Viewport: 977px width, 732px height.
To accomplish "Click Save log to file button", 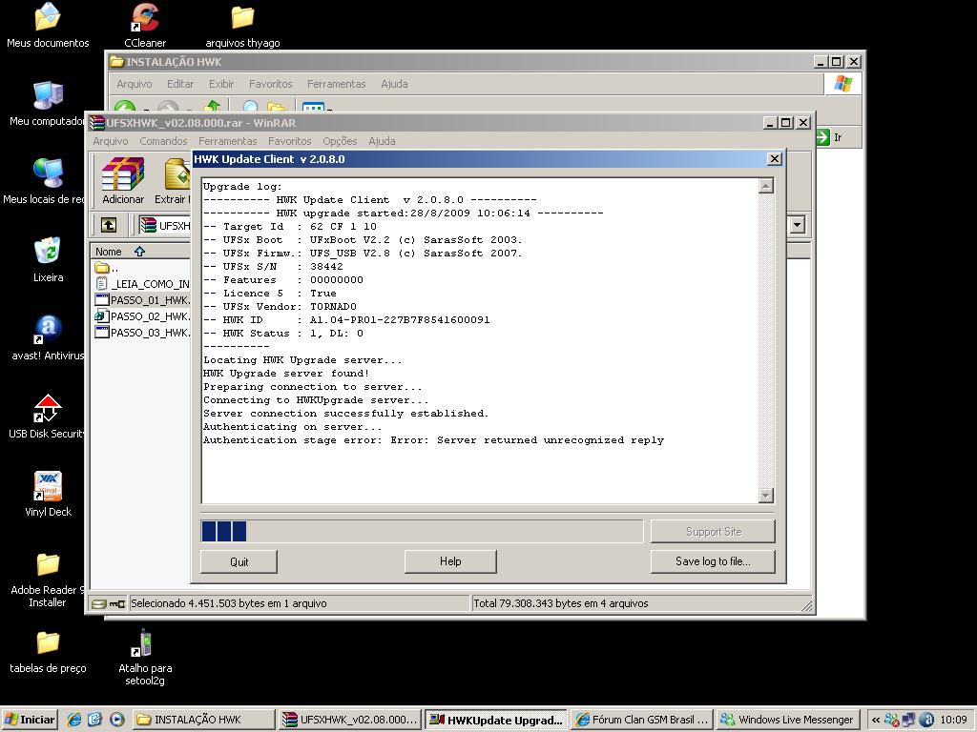I will 713,561.
